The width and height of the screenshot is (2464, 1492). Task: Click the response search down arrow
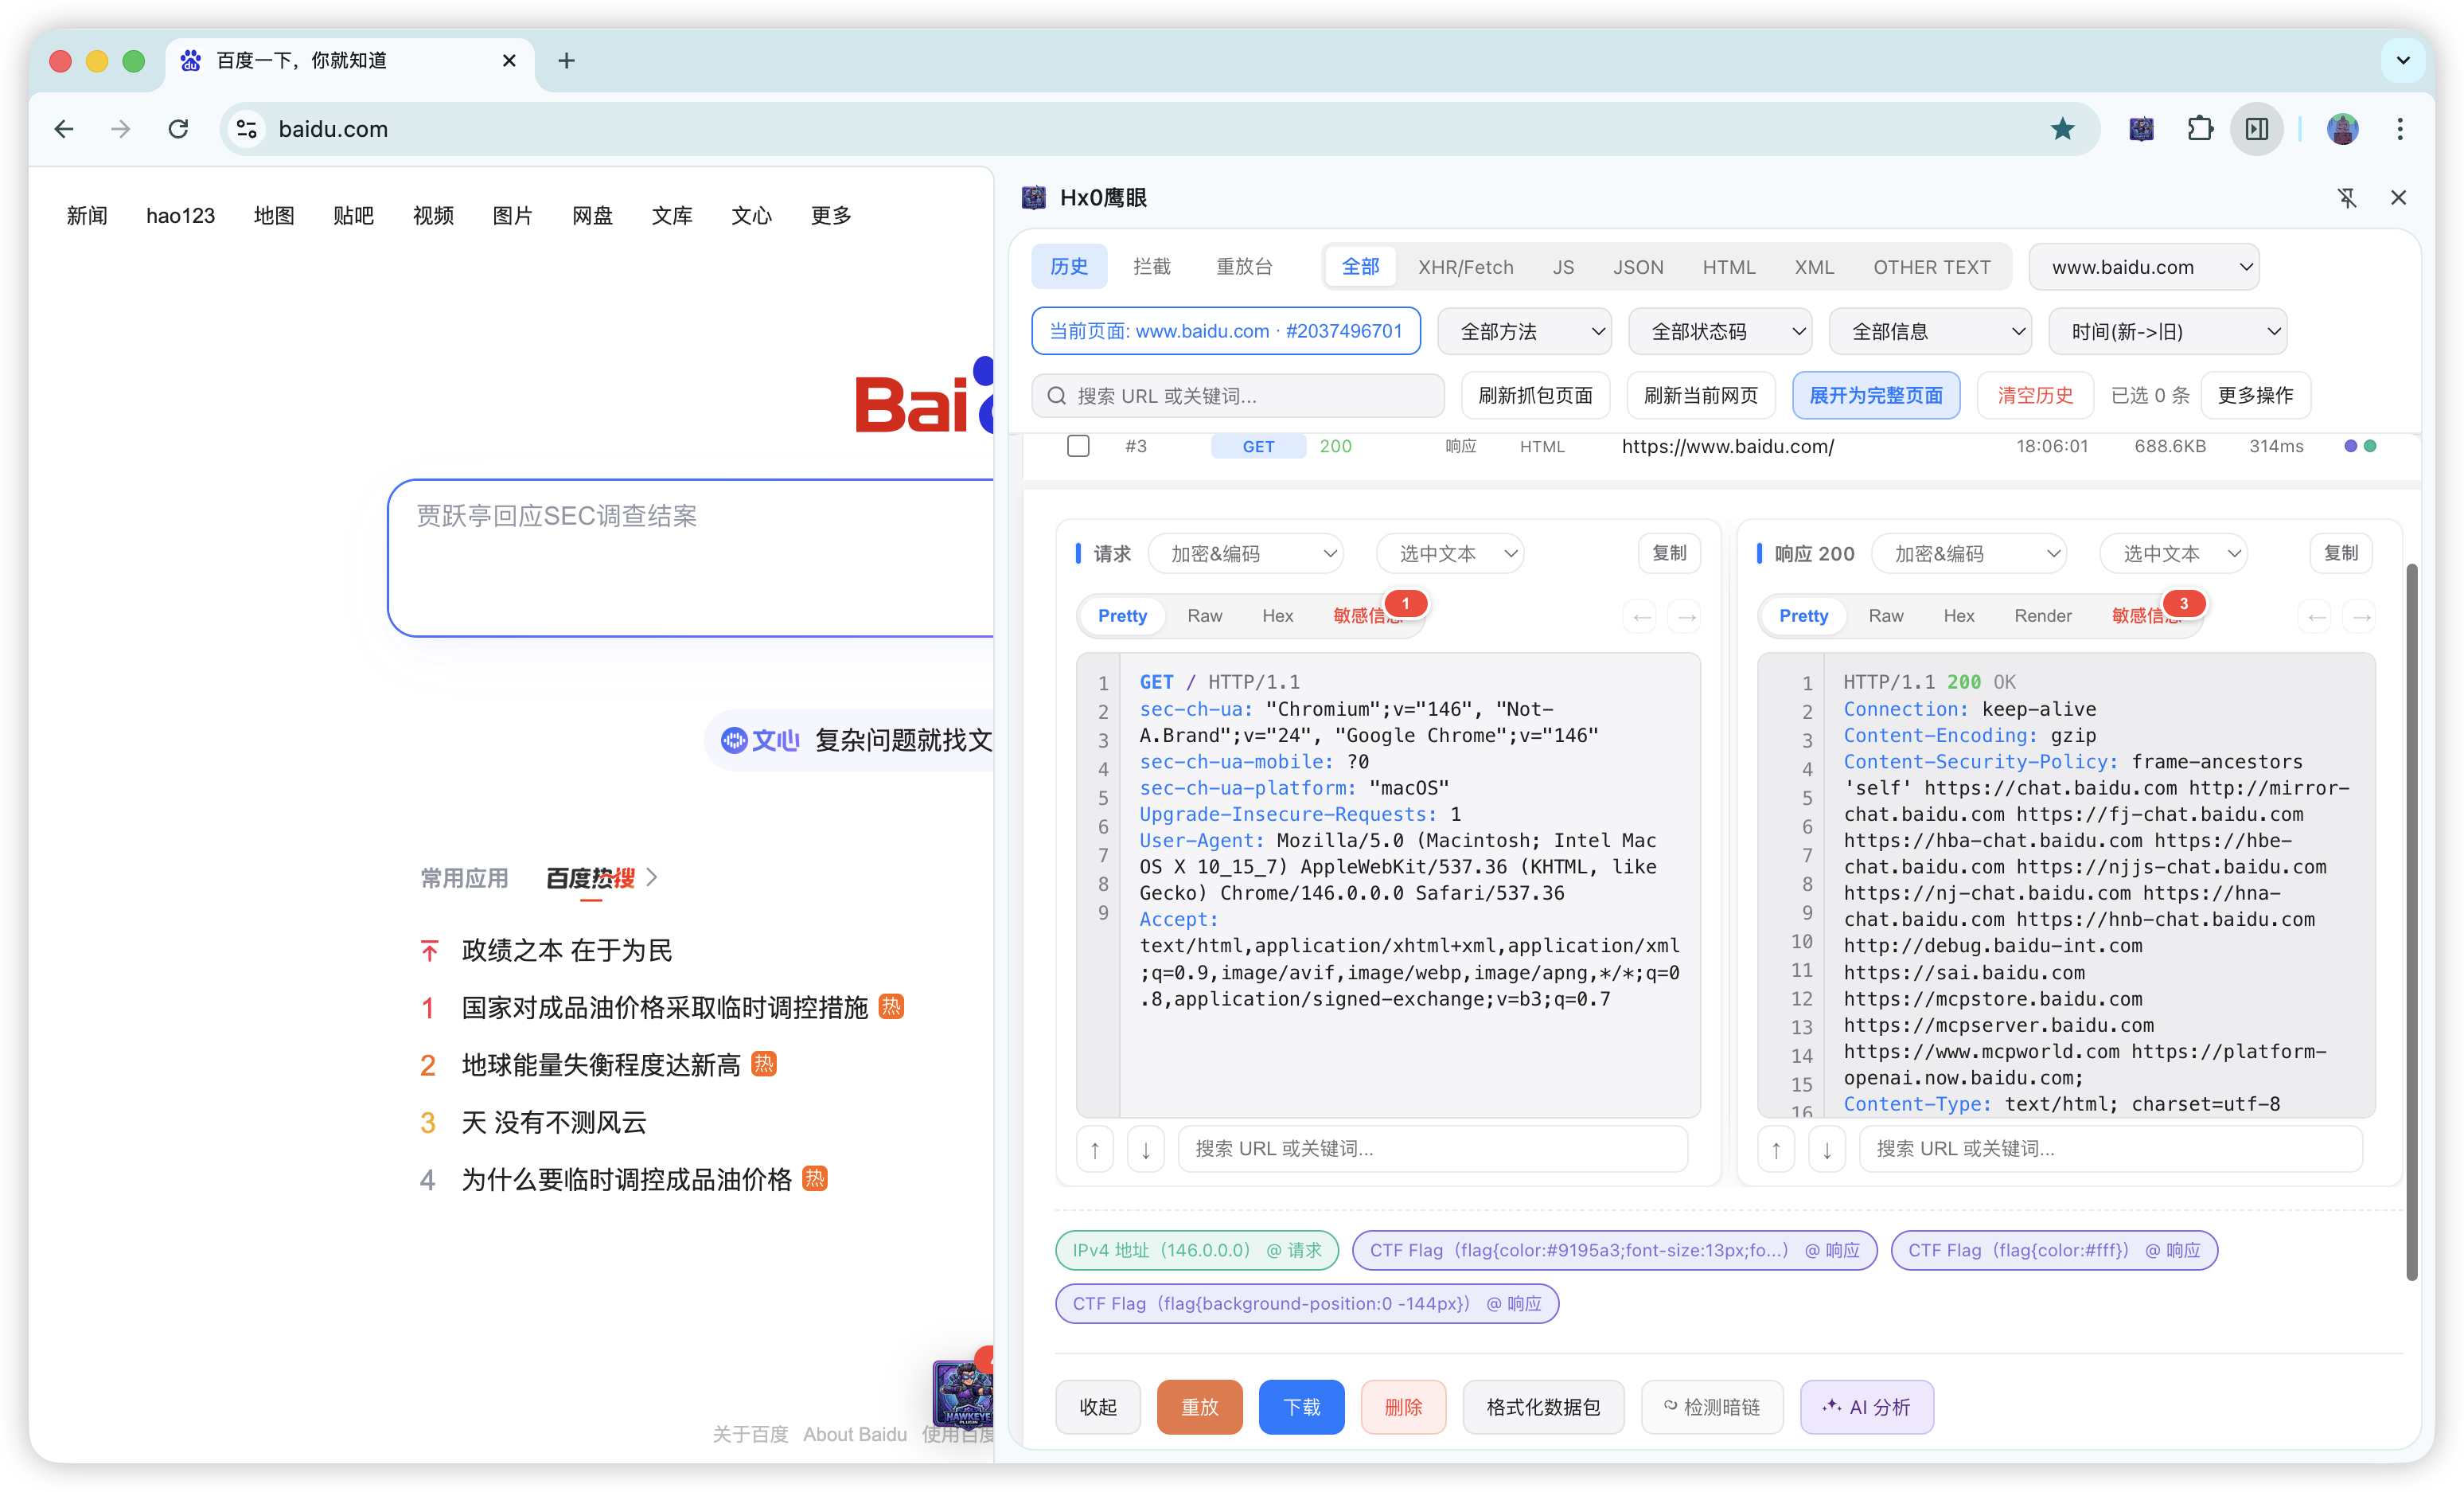click(x=1827, y=1149)
